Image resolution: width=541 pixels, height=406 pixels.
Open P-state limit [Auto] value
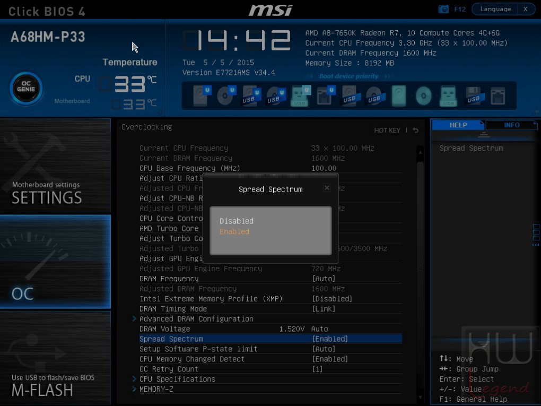(324, 349)
